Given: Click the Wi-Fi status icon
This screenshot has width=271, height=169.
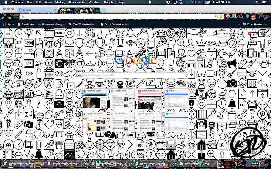Looking at the screenshot, I should click(194, 2).
